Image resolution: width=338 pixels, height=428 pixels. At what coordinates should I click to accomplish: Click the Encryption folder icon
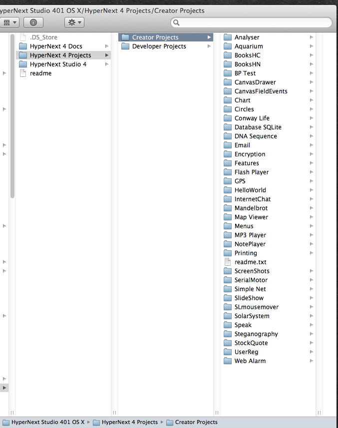(x=228, y=154)
